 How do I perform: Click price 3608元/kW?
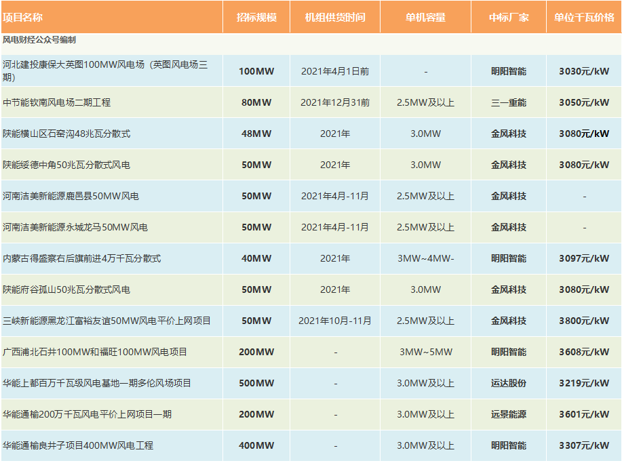click(584, 352)
